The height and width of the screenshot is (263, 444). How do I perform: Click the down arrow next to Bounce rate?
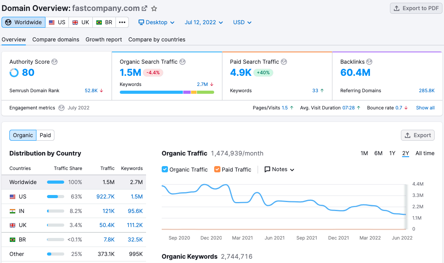[406, 107]
